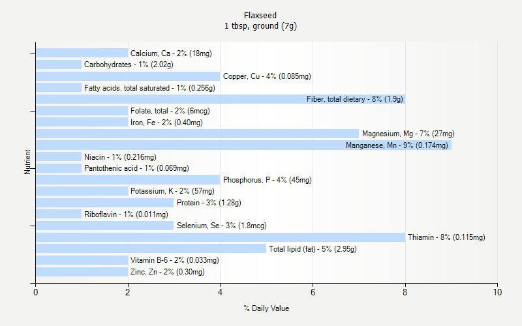The height and width of the screenshot is (326, 522).
Task: Click the Magnesium, Mg bar
Action: [x=197, y=134]
